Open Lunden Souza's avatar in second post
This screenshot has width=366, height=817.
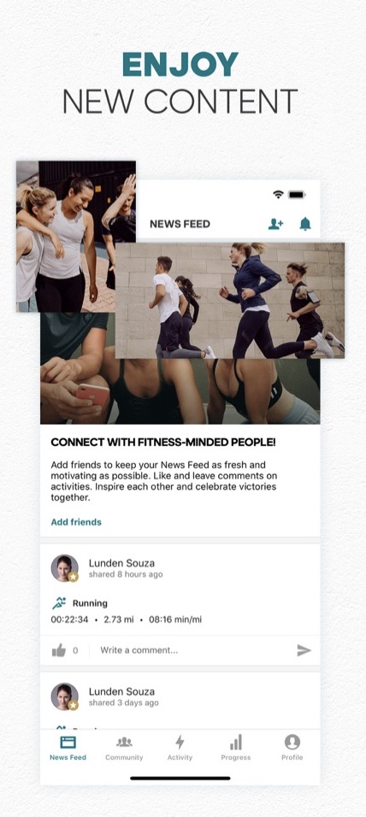[x=65, y=697]
